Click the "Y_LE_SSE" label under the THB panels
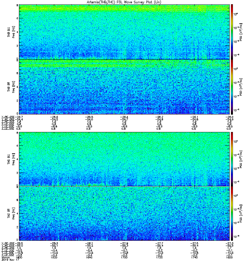 [8, 126]
